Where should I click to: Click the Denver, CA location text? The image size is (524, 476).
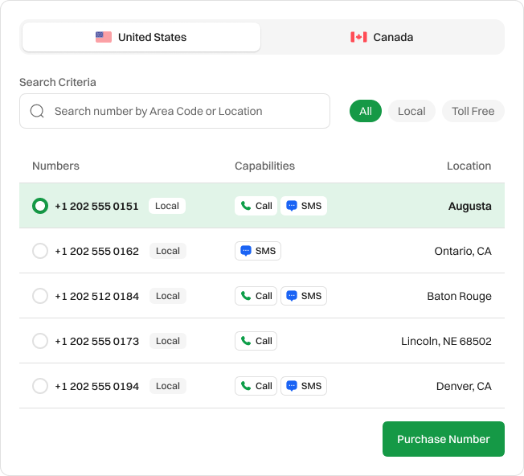[x=464, y=387]
